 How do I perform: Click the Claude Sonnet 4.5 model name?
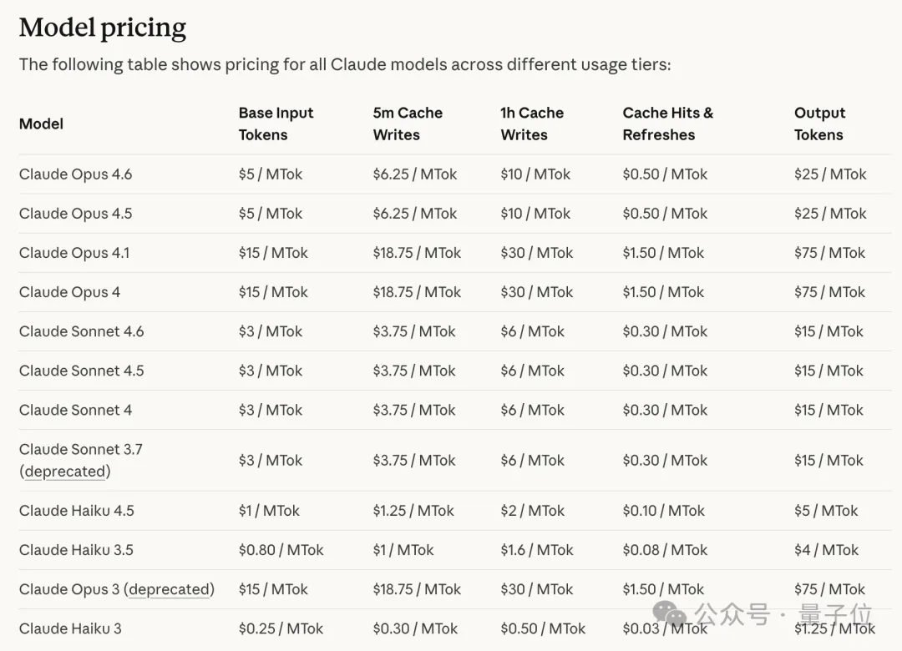[x=81, y=371]
